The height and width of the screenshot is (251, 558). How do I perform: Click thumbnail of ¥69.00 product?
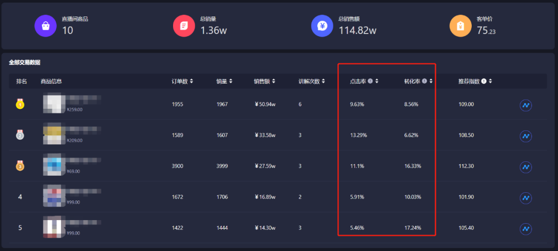(x=54, y=165)
